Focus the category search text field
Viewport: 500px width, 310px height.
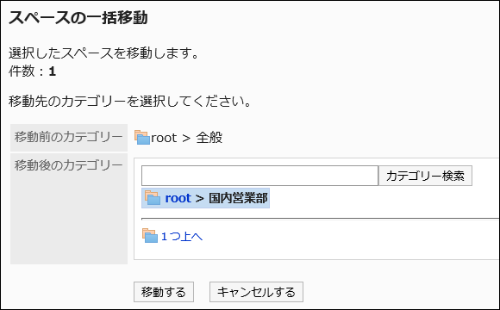click(x=259, y=176)
